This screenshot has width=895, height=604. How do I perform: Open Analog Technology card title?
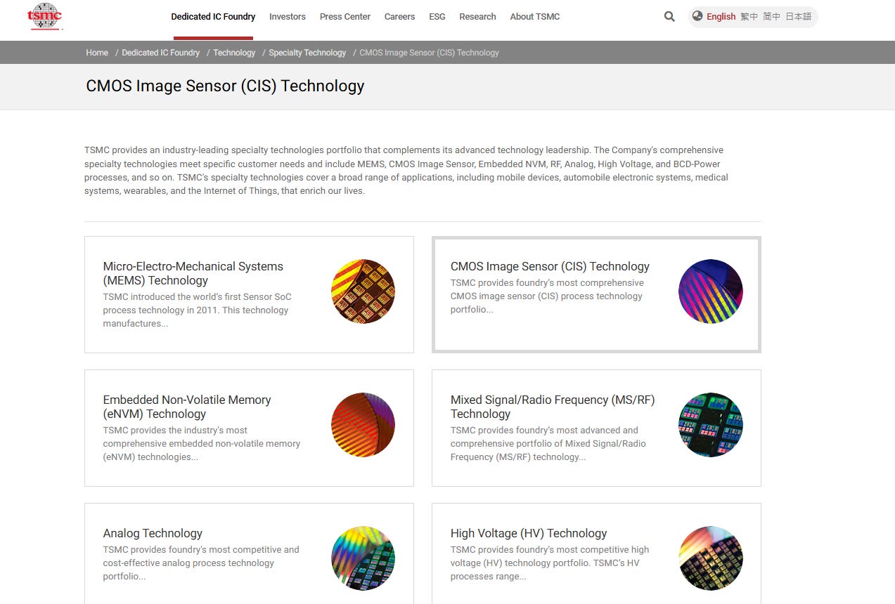tap(153, 533)
